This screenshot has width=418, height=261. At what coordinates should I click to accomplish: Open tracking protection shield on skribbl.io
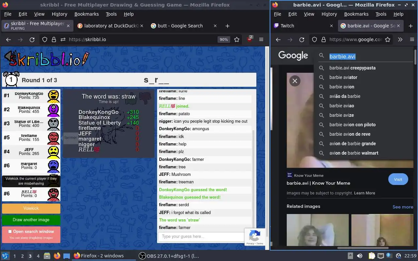click(x=45, y=39)
